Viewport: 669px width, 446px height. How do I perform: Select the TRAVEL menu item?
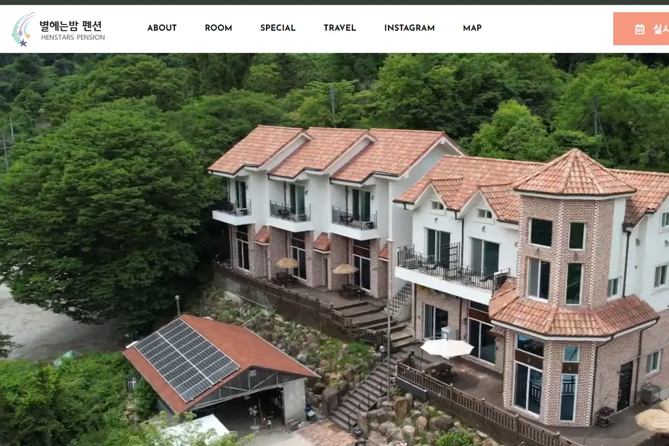340,28
